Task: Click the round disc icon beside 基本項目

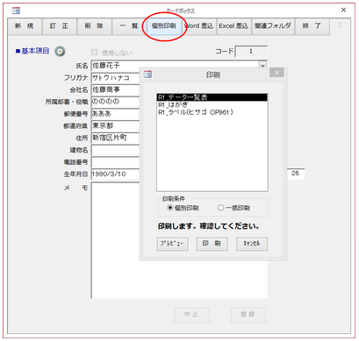Action: tap(60, 52)
